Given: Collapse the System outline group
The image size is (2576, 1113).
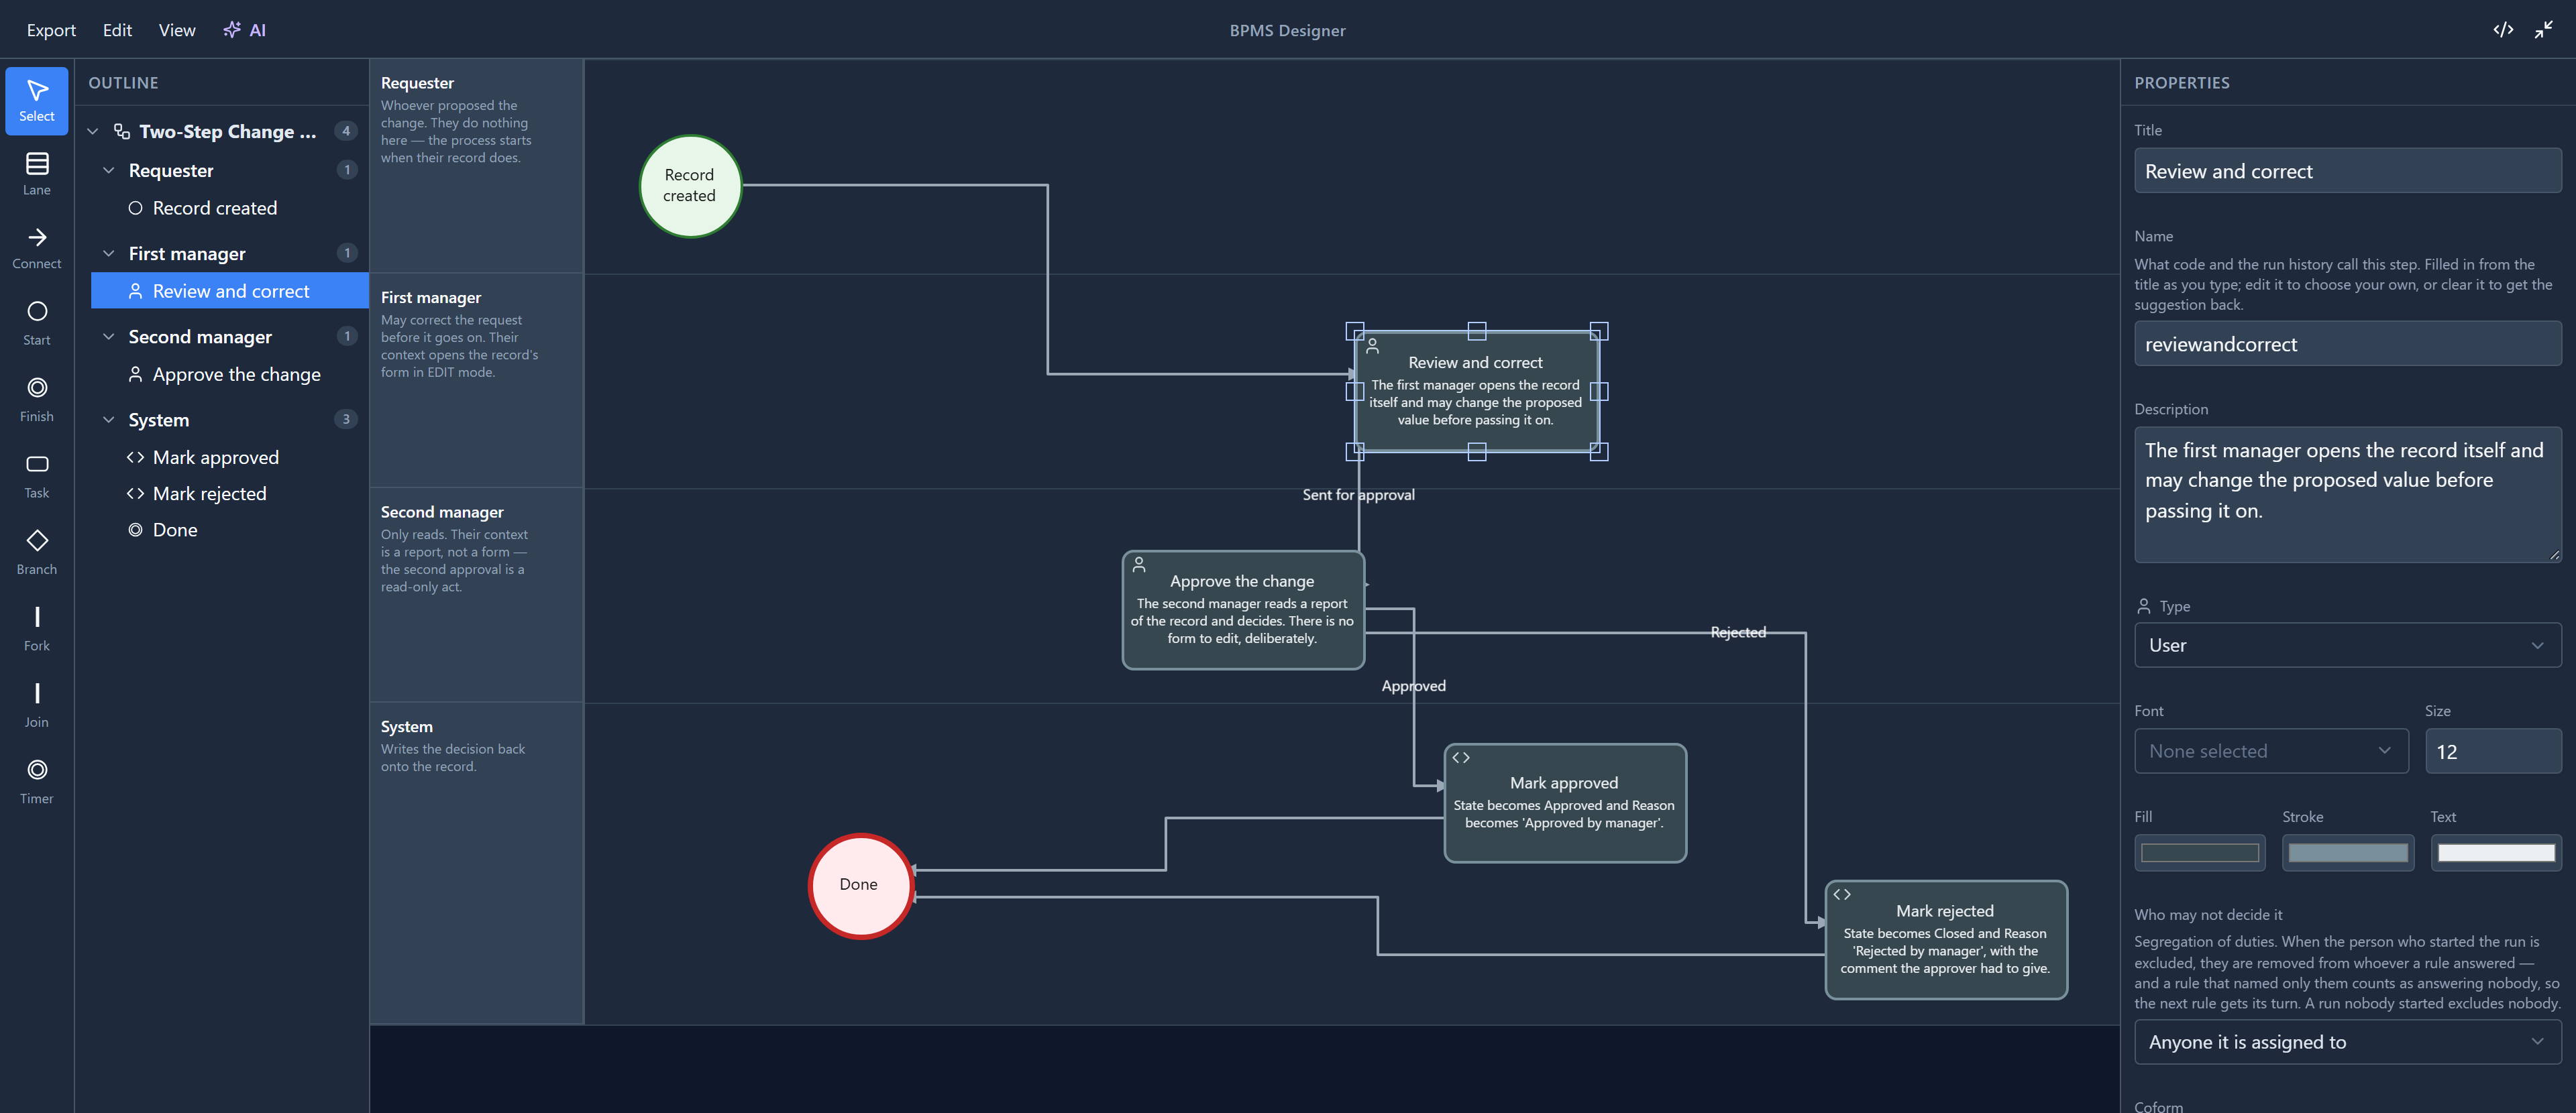Looking at the screenshot, I should pos(109,420).
